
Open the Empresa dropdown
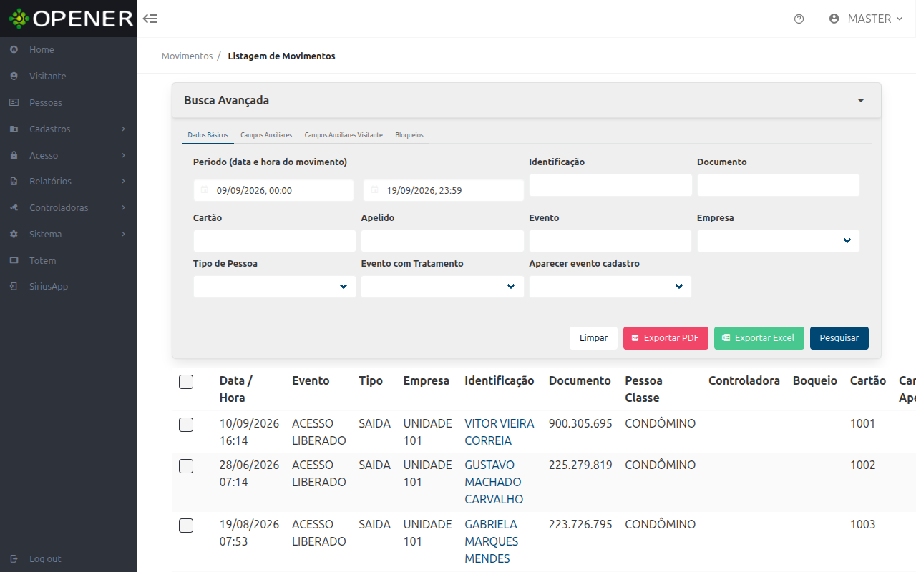778,241
